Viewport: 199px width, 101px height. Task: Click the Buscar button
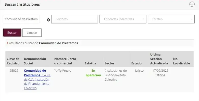point(12,32)
